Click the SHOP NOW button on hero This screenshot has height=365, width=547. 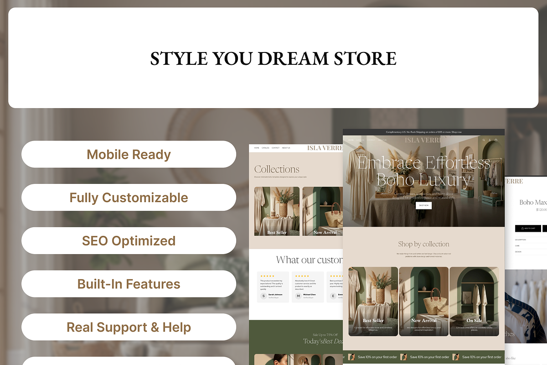(423, 206)
